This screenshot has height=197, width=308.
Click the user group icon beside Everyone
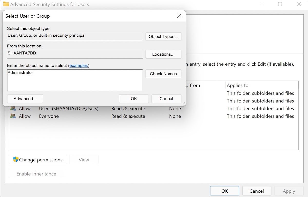point(13,116)
